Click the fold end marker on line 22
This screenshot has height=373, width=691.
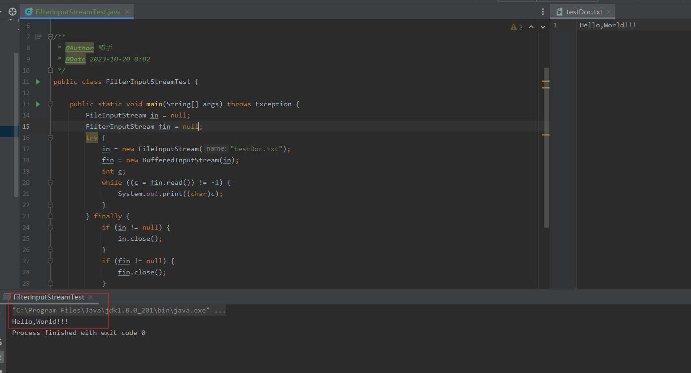click(50, 205)
